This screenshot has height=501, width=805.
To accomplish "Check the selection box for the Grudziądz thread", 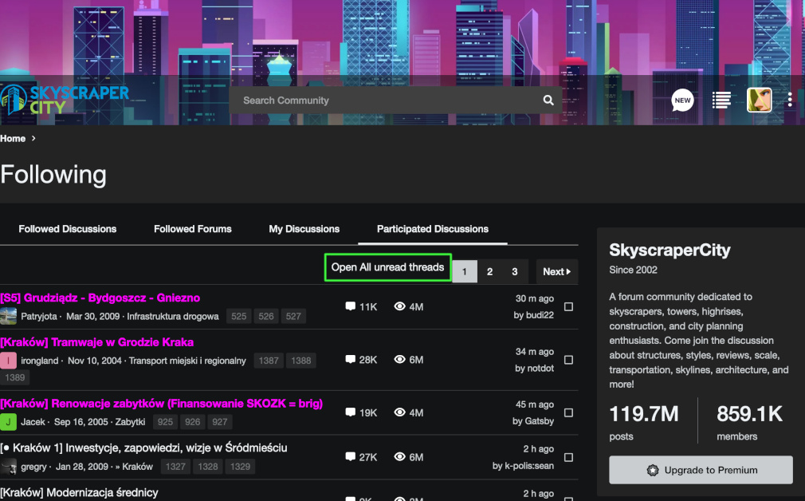I will click(x=568, y=306).
